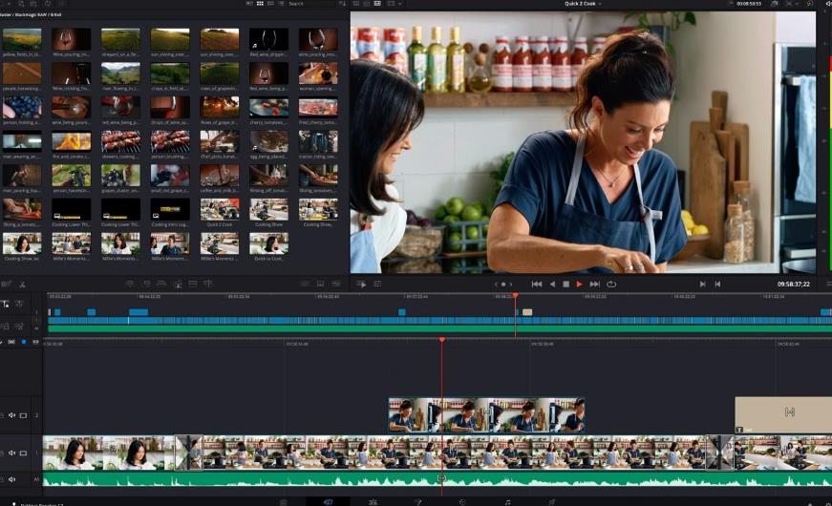
Task: Click the media pool Search field
Action: pos(310,4)
